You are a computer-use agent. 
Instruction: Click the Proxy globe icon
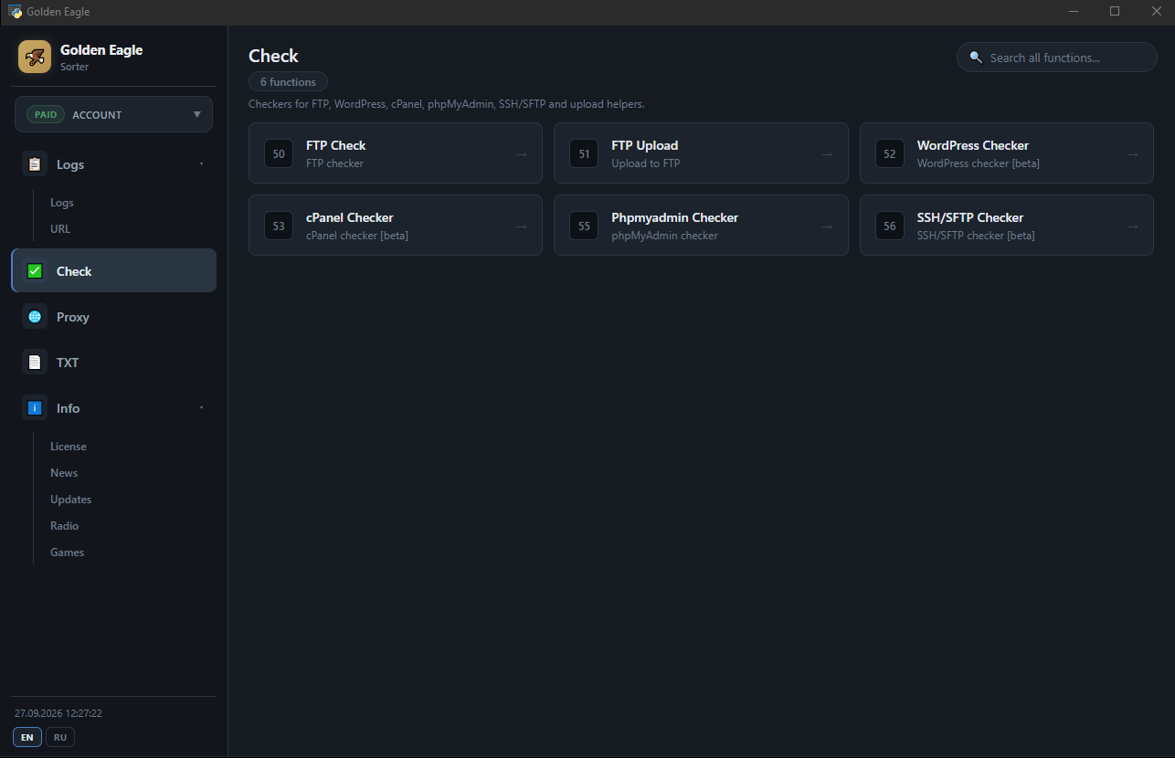tap(35, 317)
